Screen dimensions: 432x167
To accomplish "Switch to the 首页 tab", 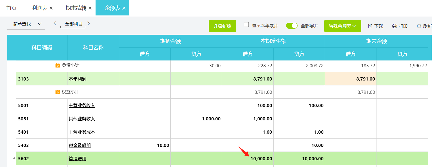I will [11, 8].
